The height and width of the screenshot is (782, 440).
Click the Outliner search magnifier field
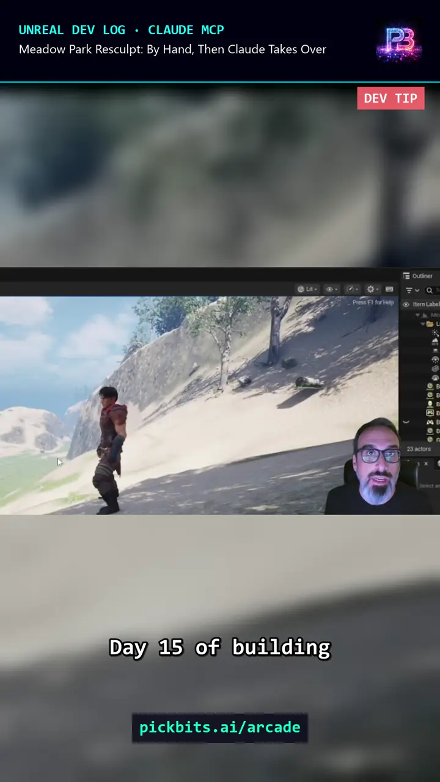[x=433, y=290]
